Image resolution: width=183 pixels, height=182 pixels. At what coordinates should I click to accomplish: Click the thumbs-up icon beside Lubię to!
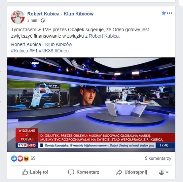[x=25, y=172]
